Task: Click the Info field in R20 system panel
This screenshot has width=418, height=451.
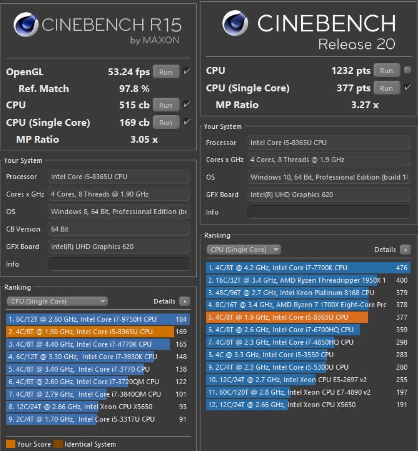Action: tap(329, 212)
